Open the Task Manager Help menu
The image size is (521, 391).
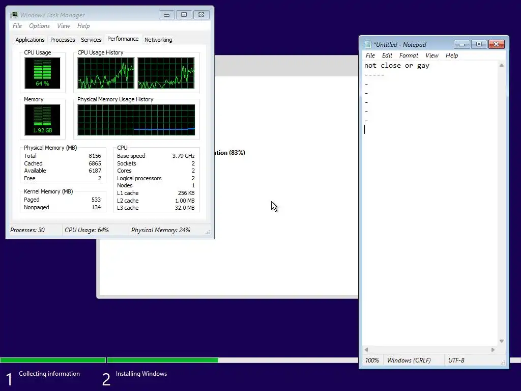click(x=83, y=26)
